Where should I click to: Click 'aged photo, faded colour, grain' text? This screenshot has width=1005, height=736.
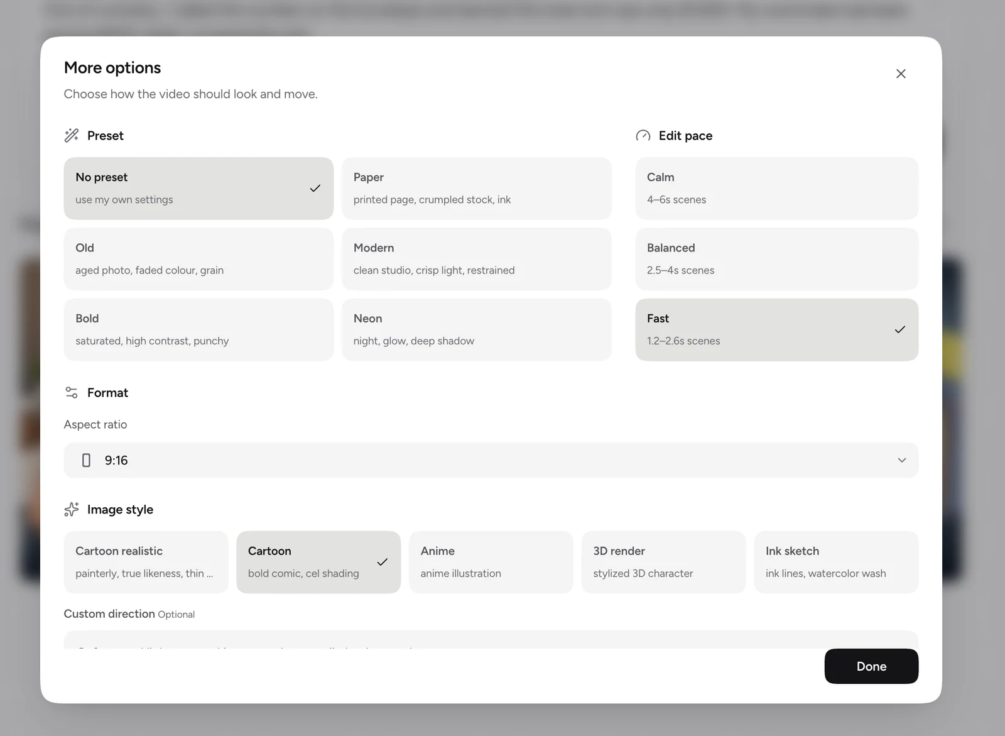pyautogui.click(x=149, y=270)
